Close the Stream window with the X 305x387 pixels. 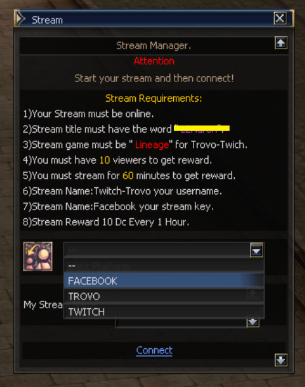point(280,18)
